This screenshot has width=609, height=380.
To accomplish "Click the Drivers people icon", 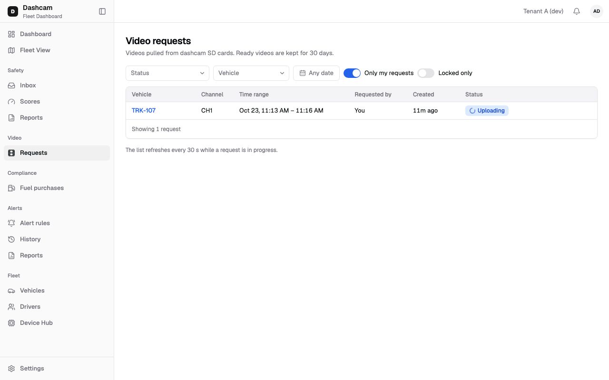I will tap(11, 307).
